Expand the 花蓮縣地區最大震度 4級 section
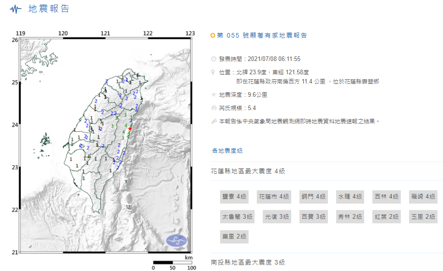Viewport: 443px width, 271px height. click(327, 171)
